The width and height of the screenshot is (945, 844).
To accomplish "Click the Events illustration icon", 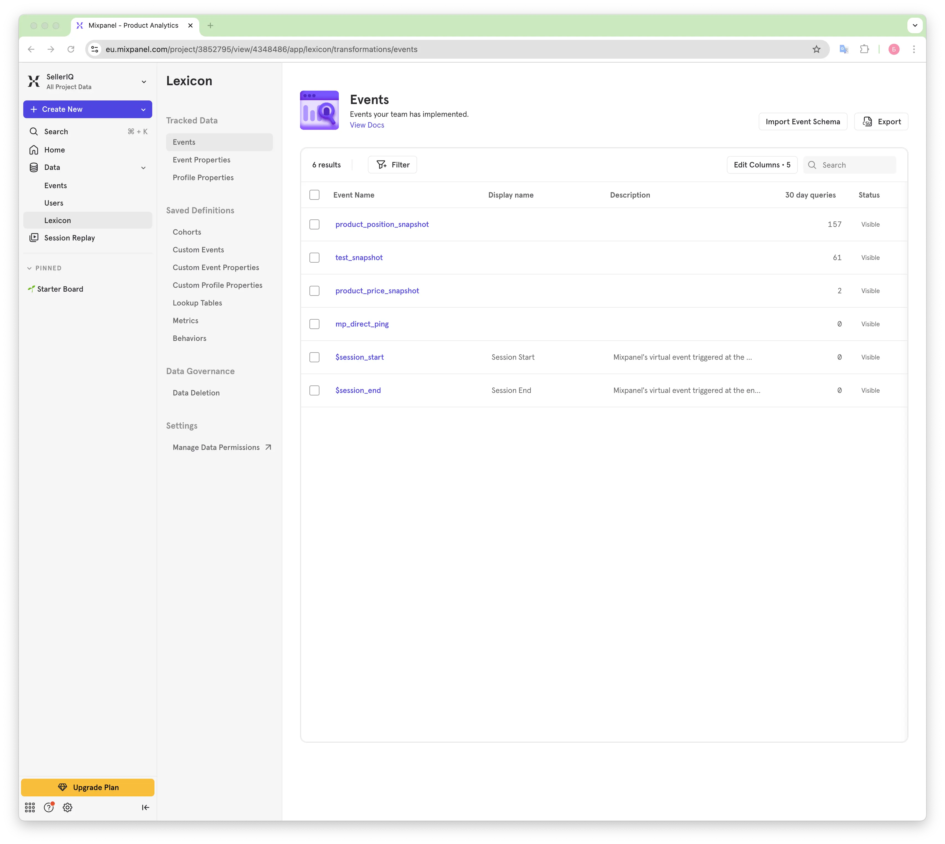I will [319, 110].
